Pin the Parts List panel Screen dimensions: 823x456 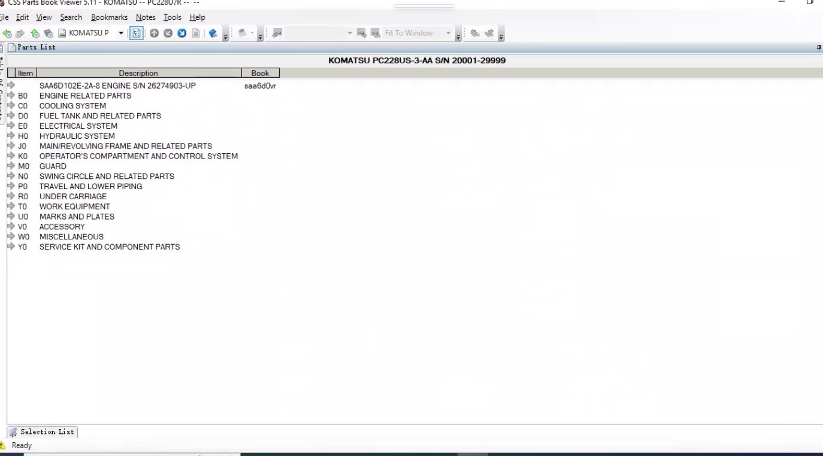point(819,48)
